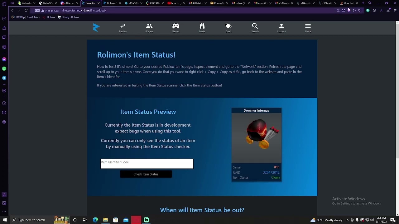The height and width of the screenshot is (224, 399).
Task: Open the Trading menu icon
Action: [x=123, y=28]
